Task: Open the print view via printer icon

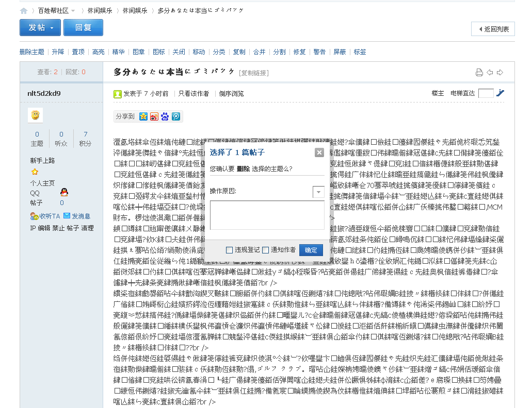Action: 480,72
